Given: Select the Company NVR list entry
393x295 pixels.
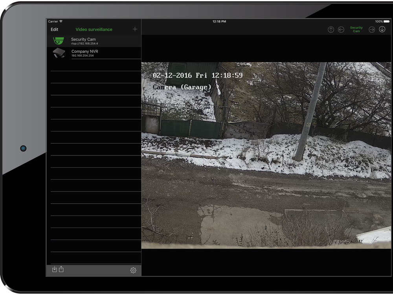Looking at the screenshot, I should coord(94,53).
